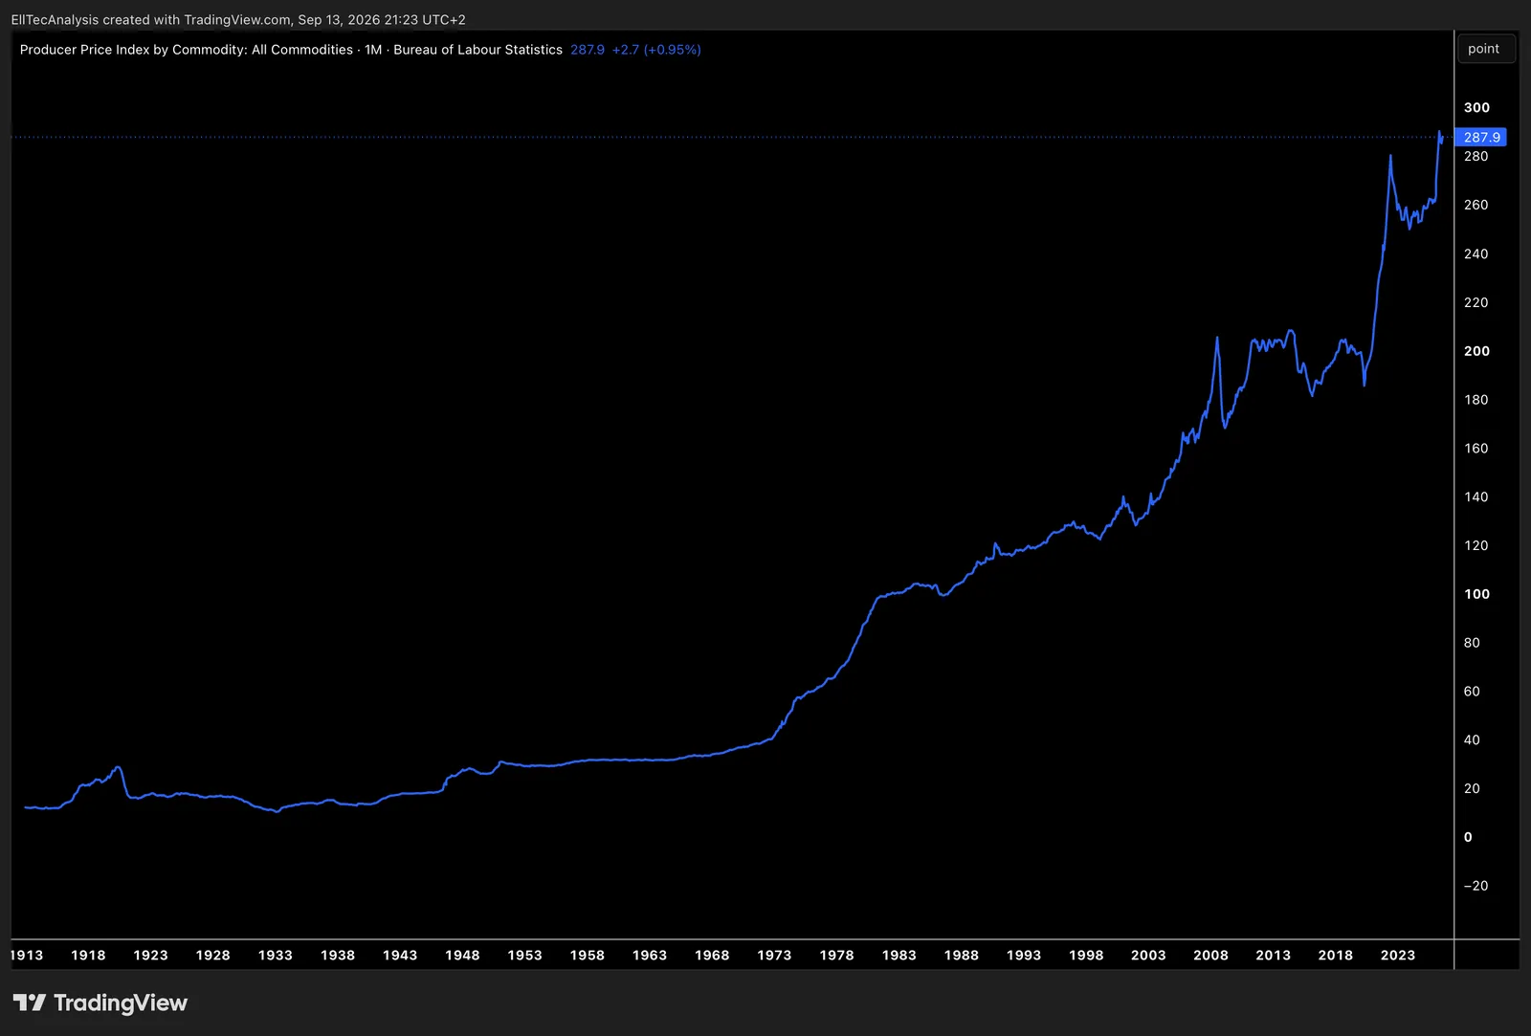The height and width of the screenshot is (1036, 1531).
Task: Click the bold 100 price axis label
Action: click(x=1476, y=594)
